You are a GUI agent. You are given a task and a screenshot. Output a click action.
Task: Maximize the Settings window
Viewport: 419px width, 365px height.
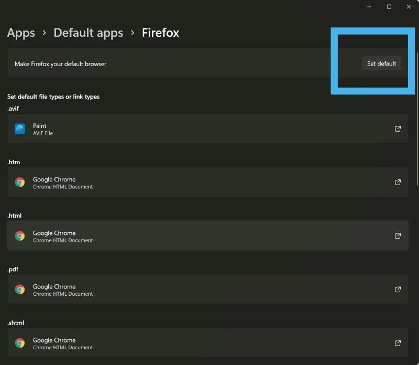pyautogui.click(x=389, y=7)
